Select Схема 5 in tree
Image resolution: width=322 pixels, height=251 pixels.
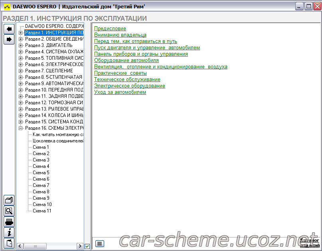coord(41,173)
